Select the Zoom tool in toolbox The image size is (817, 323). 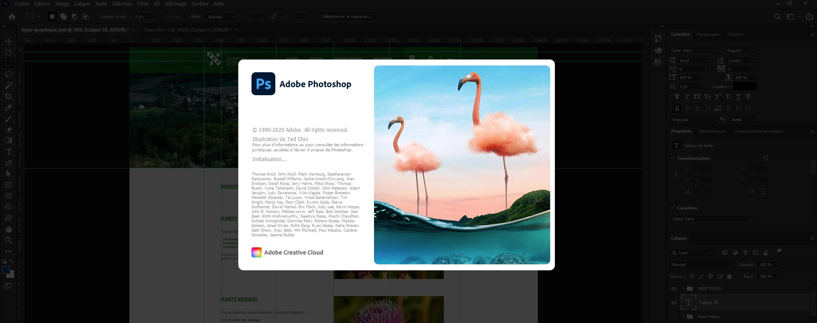pyautogui.click(x=9, y=240)
